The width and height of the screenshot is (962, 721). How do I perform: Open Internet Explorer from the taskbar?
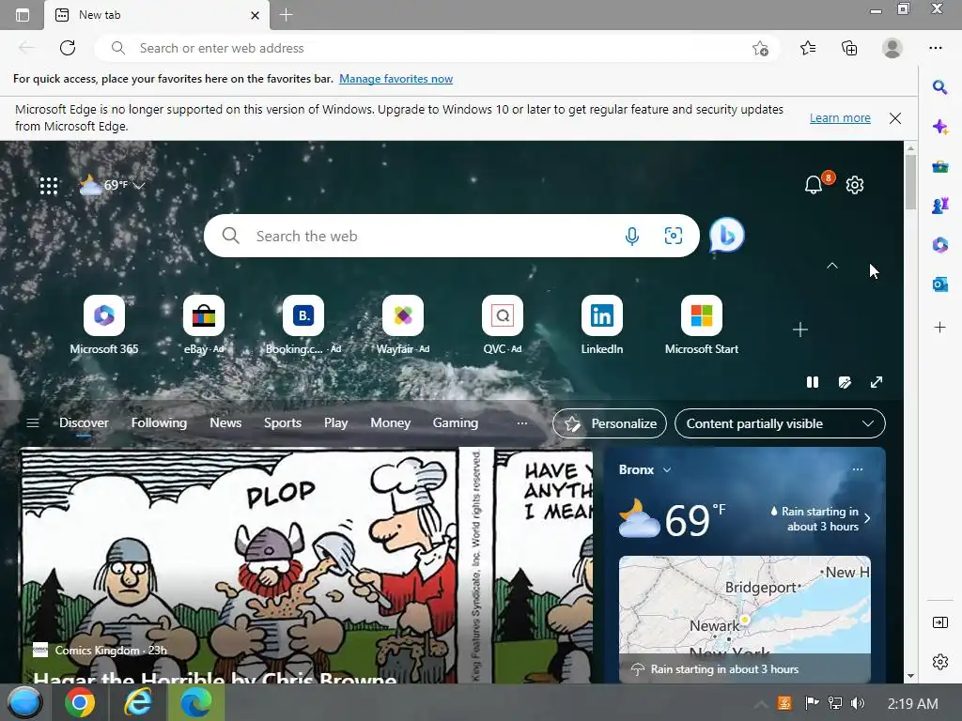click(138, 702)
